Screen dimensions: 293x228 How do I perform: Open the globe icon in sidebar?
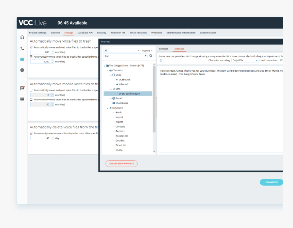pyautogui.click(x=22, y=70)
